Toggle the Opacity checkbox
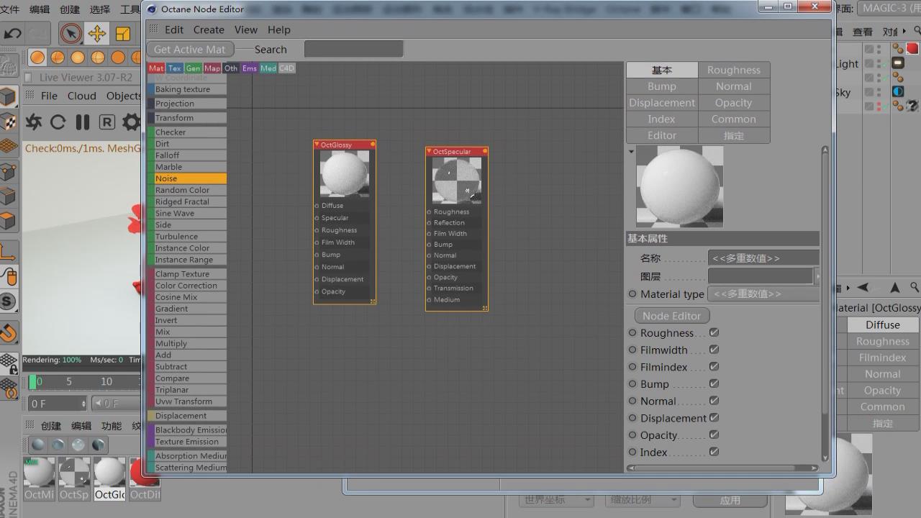The height and width of the screenshot is (518, 921). coord(714,435)
